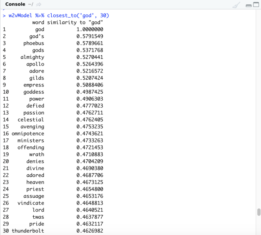Click the view working directory arrow icon

coord(39,4)
